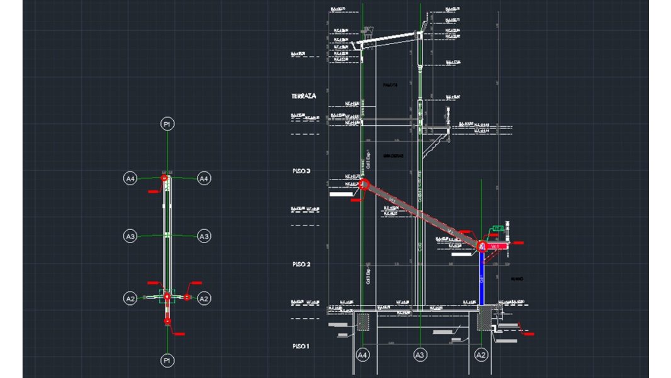Click A4 axis bubble below the section
The height and width of the screenshot is (378, 671).
[363, 355]
